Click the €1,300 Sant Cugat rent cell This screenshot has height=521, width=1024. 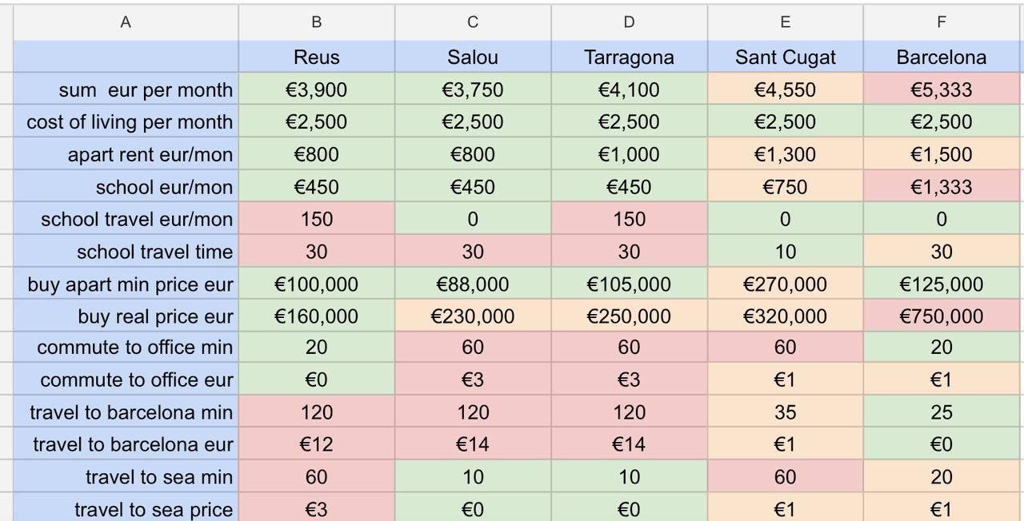[x=785, y=154]
